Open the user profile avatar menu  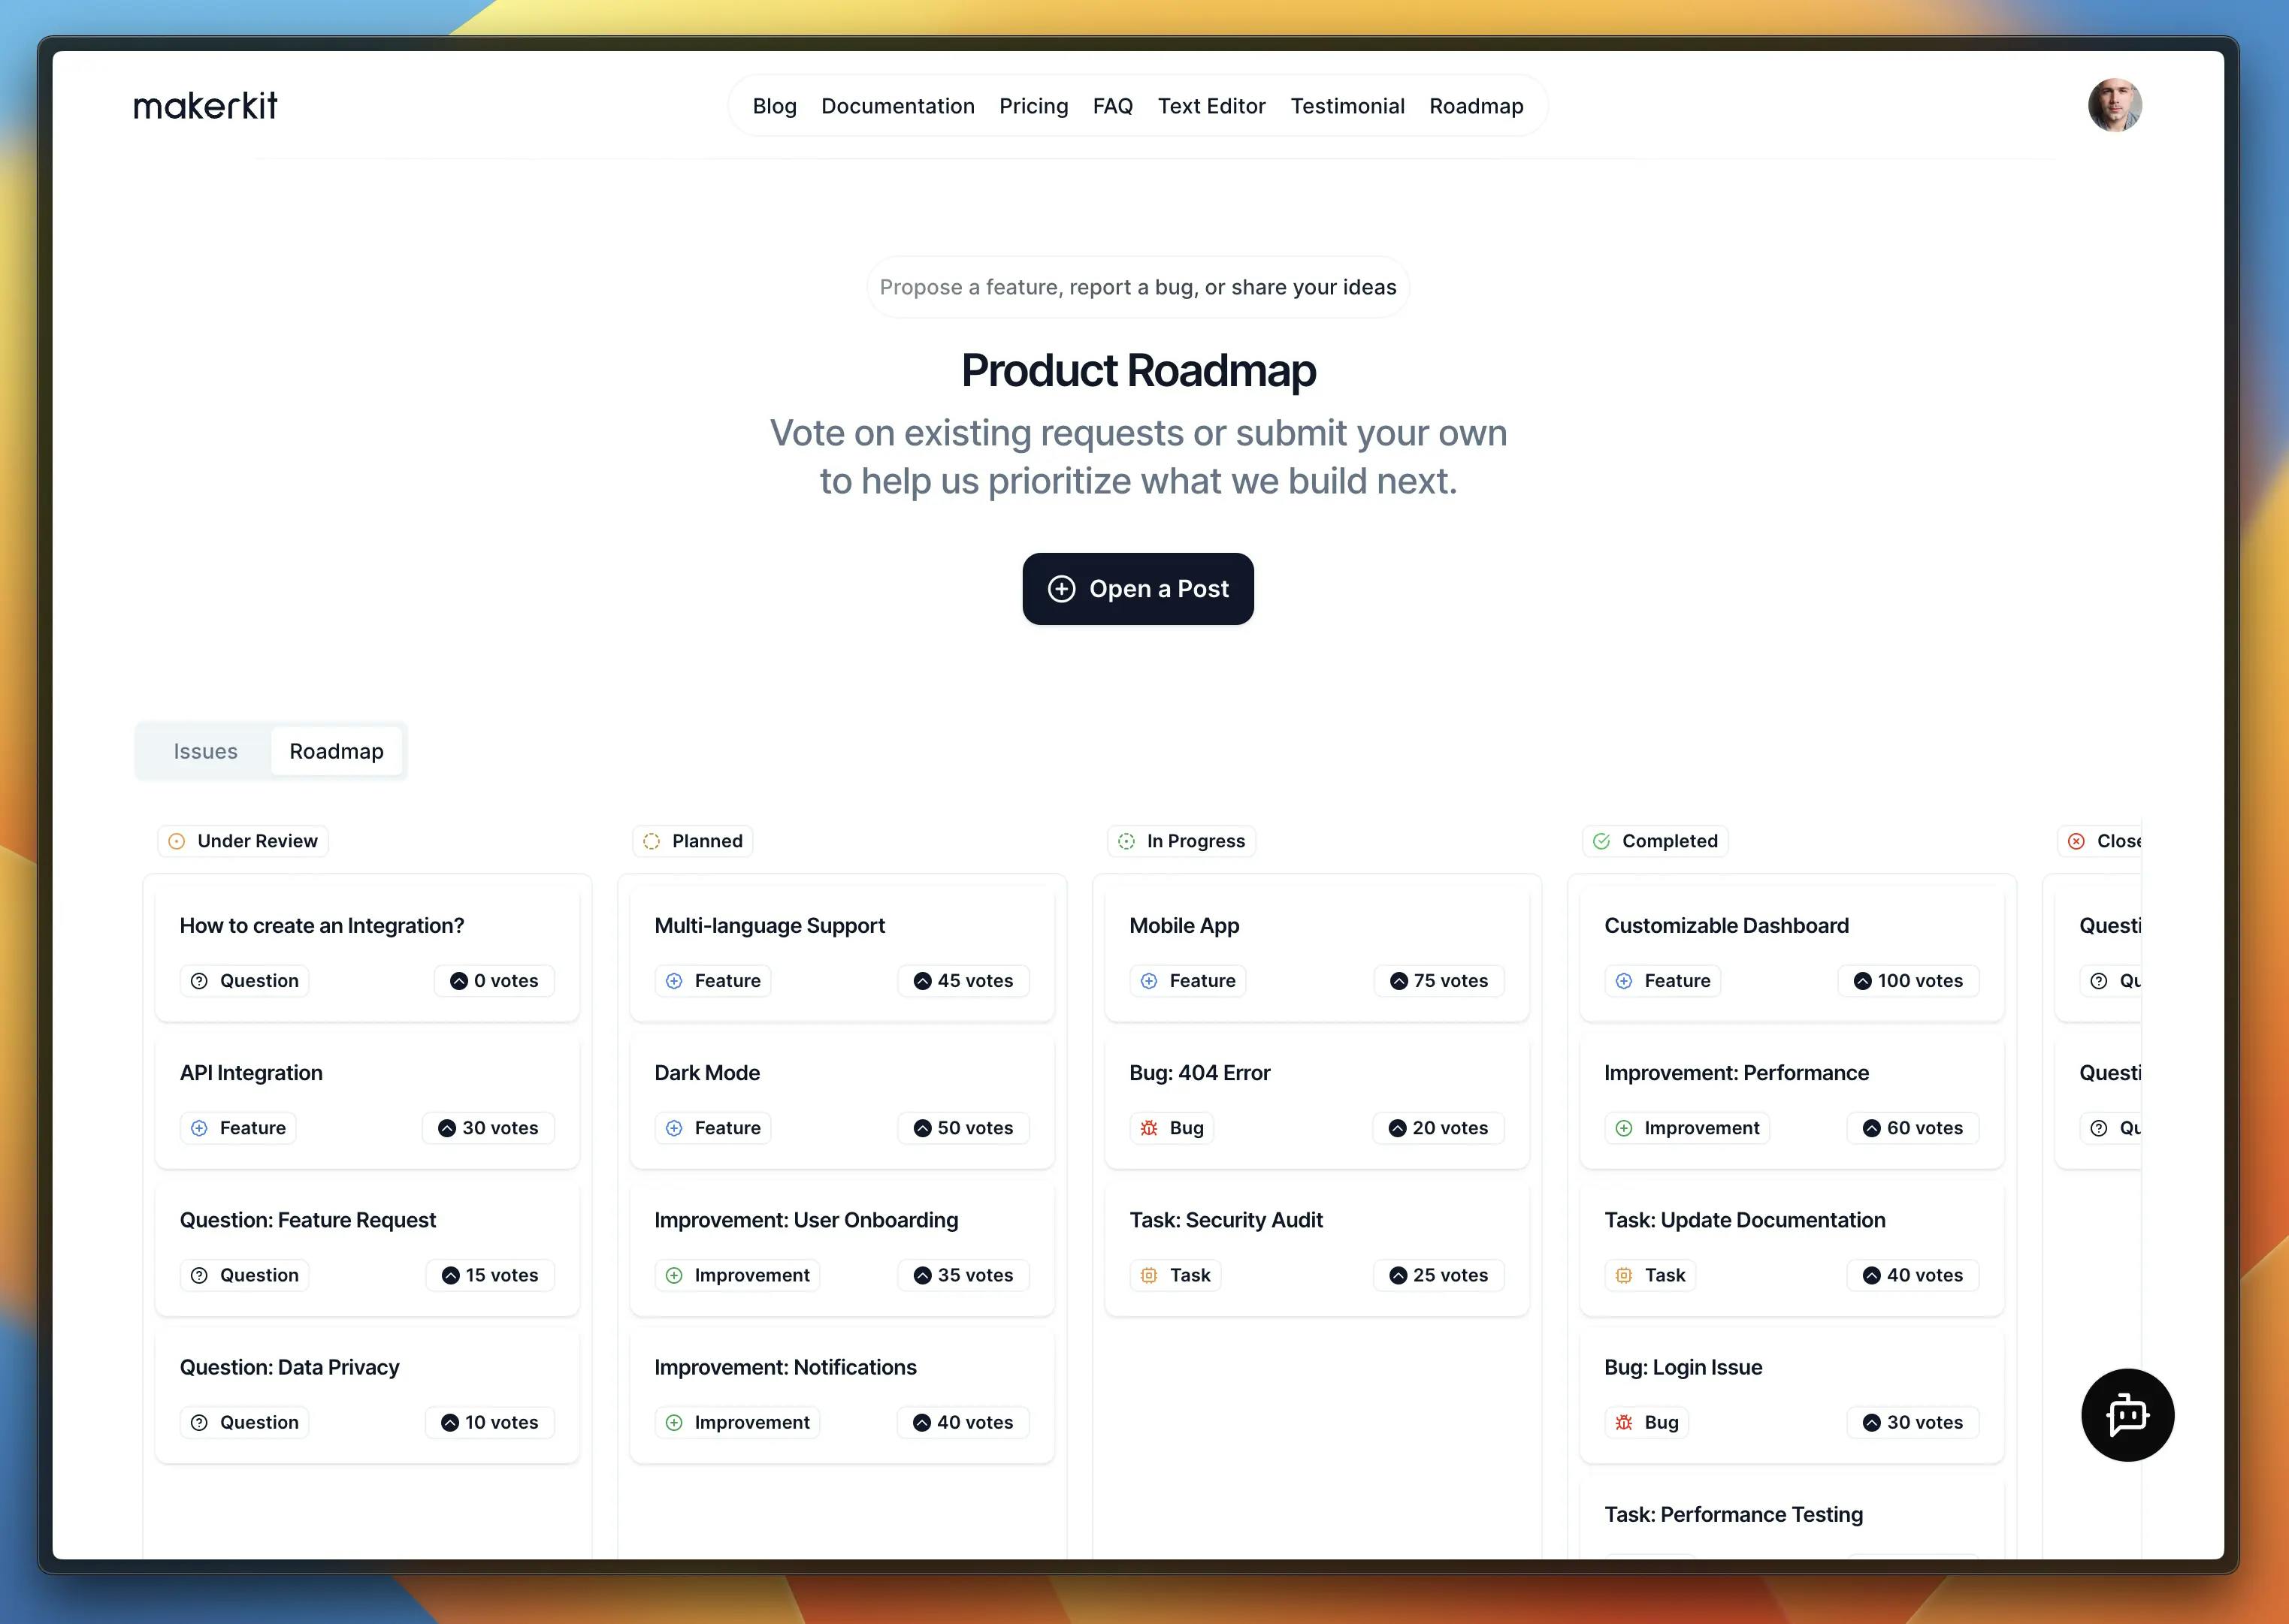[2113, 104]
